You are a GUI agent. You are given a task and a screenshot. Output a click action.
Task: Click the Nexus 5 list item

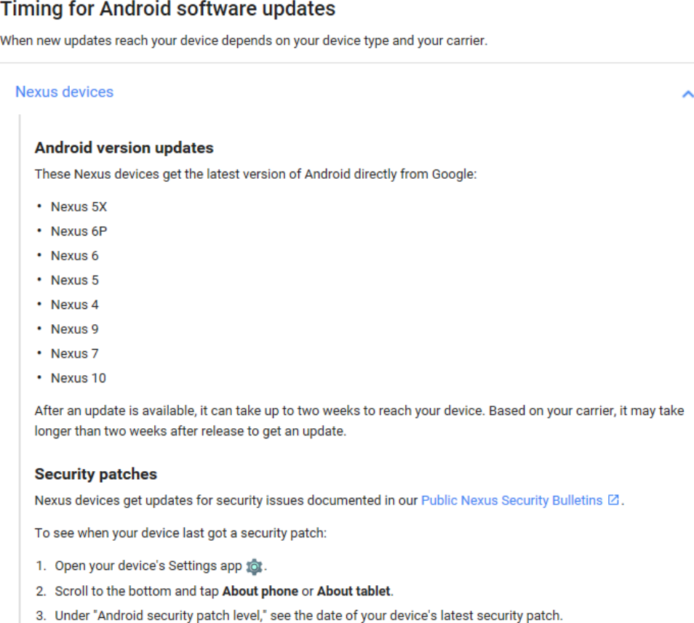click(x=75, y=281)
